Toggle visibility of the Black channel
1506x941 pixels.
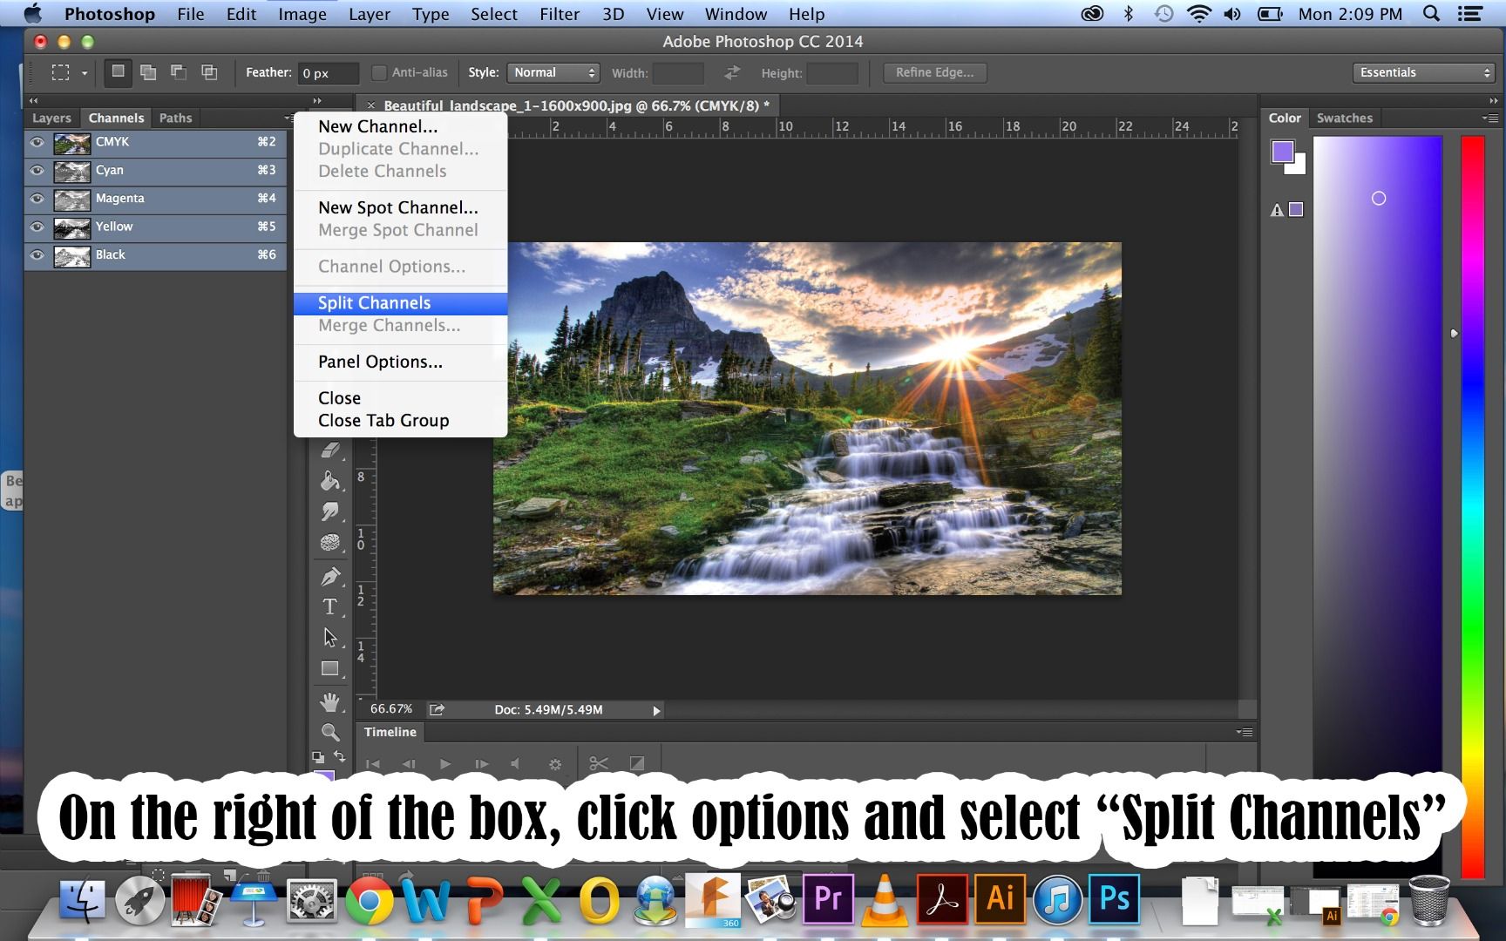[x=37, y=254]
